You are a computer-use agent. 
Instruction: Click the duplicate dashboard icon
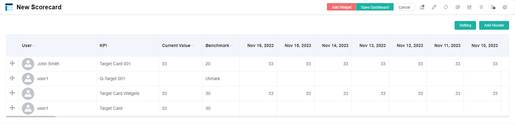pyautogui.click(x=458, y=7)
